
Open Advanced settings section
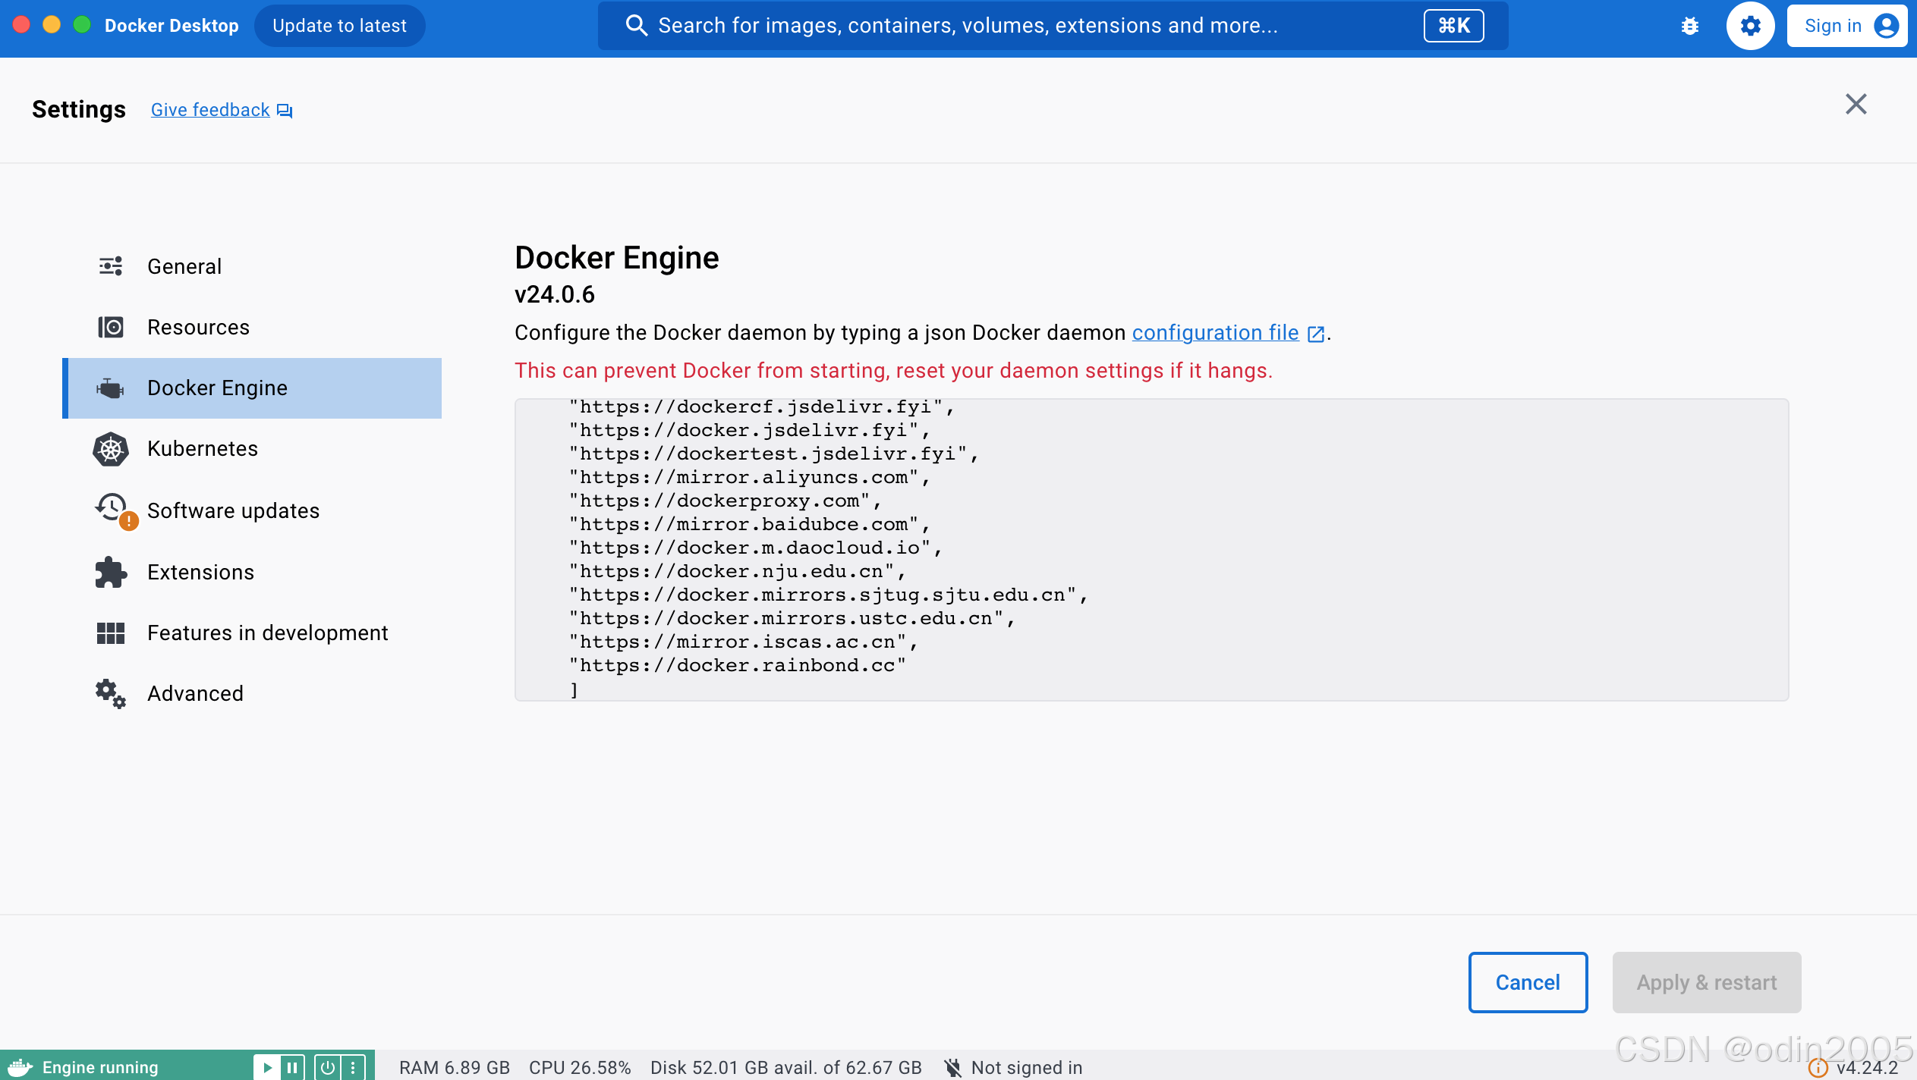click(195, 694)
